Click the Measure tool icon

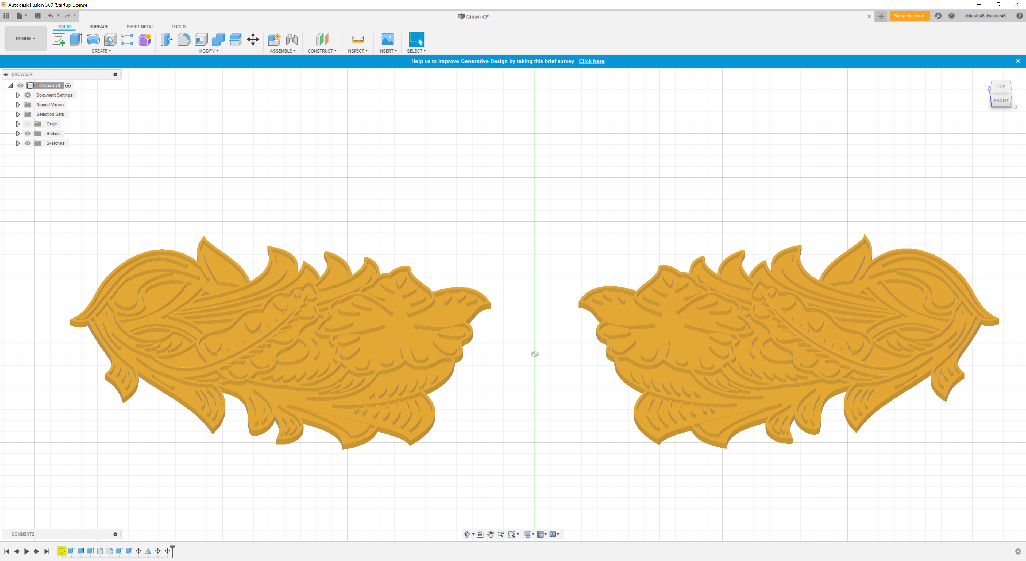pos(358,39)
